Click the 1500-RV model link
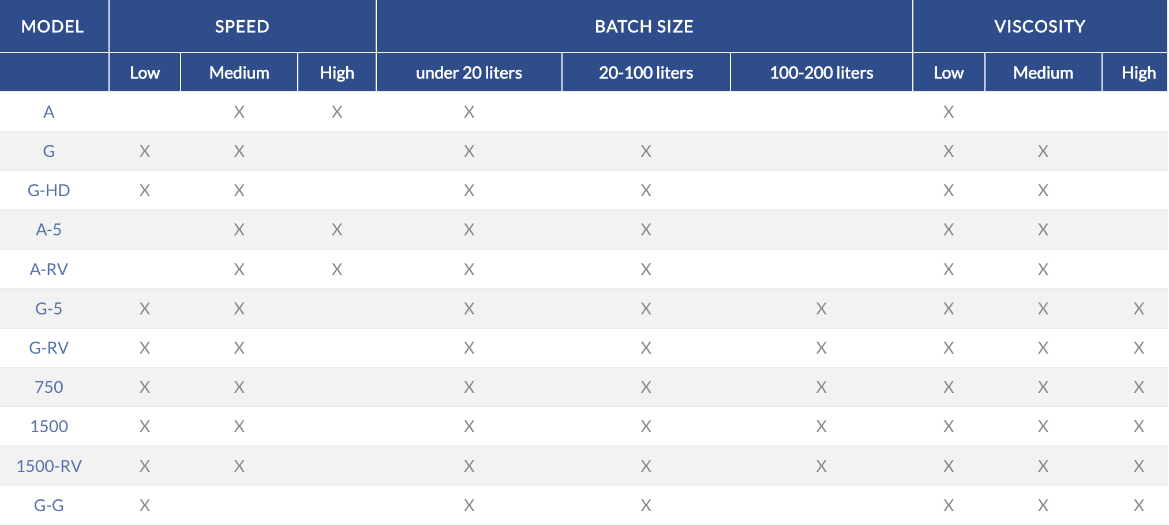Viewport: 1169px width, 525px height. coord(49,466)
